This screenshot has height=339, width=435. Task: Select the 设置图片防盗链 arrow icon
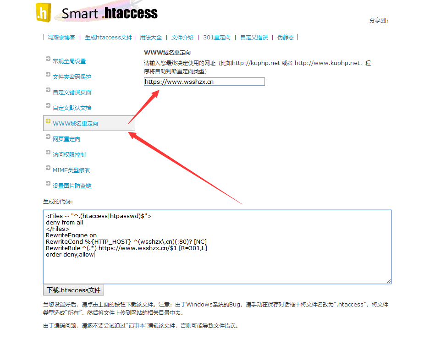coord(48,184)
